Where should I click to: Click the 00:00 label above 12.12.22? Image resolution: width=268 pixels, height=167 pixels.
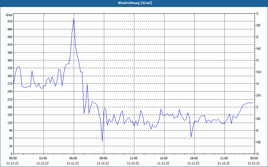[254, 158]
